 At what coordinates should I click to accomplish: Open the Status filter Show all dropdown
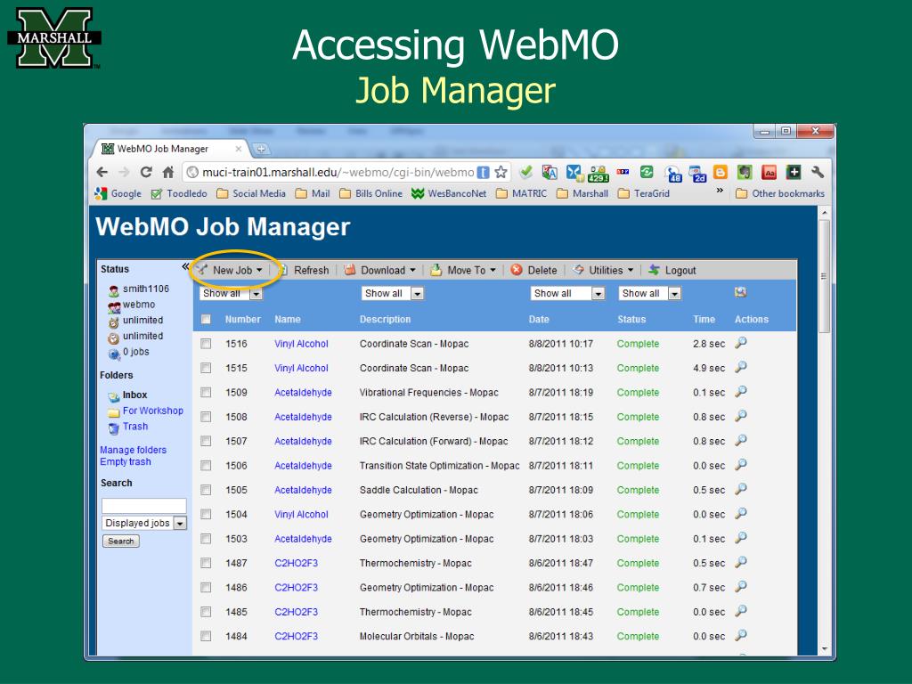click(649, 294)
